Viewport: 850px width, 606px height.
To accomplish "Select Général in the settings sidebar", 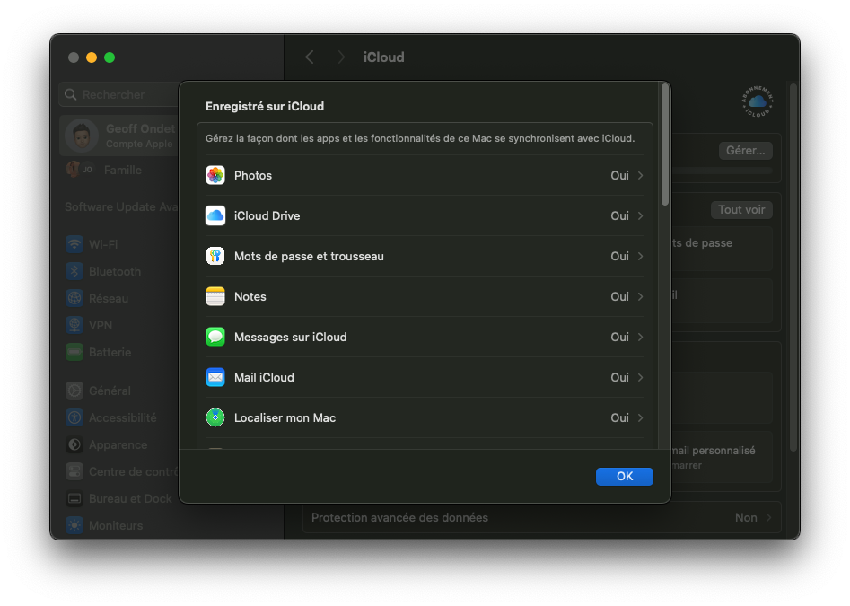I will coord(110,391).
